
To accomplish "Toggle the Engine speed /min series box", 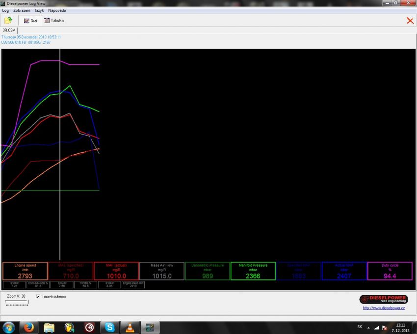I will (x=25, y=271).
